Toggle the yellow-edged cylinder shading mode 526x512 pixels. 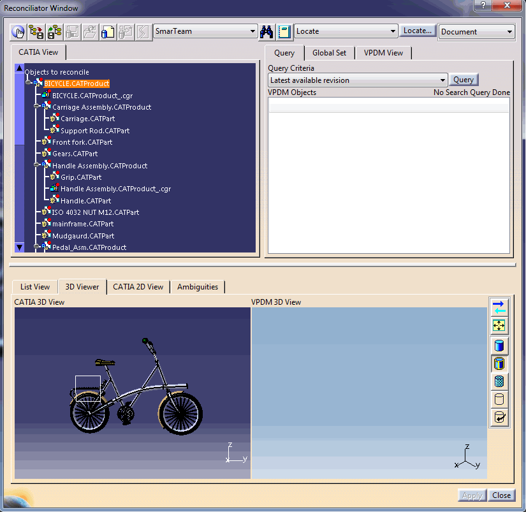click(499, 363)
